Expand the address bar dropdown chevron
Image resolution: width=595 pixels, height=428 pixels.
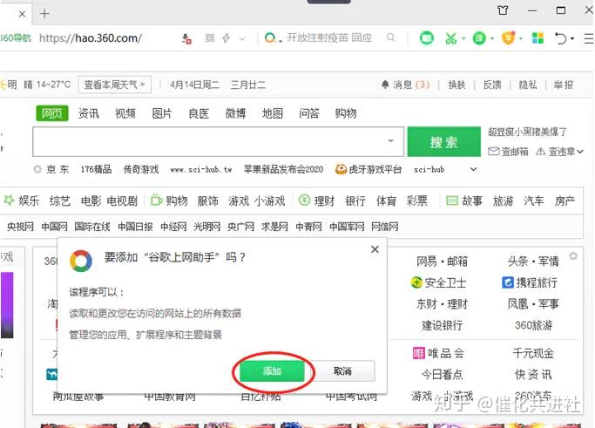[x=242, y=38]
